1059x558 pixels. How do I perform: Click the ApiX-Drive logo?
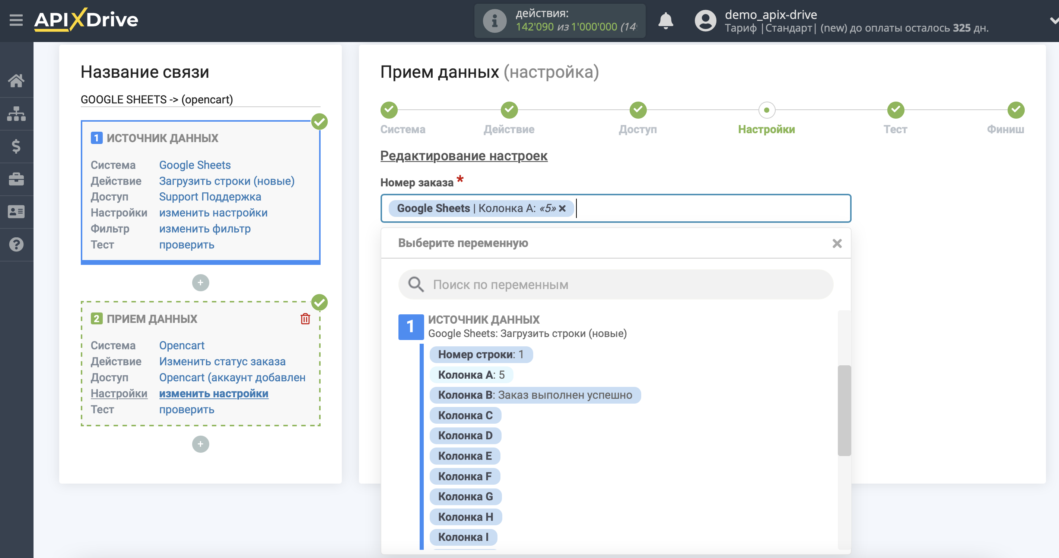tap(86, 19)
